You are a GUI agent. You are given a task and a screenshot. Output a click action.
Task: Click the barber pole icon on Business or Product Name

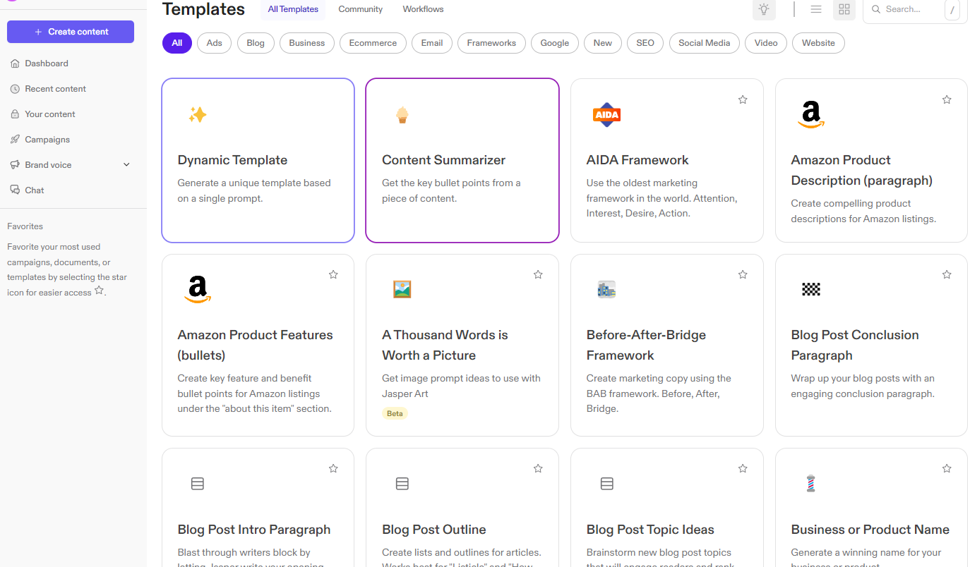point(810,484)
